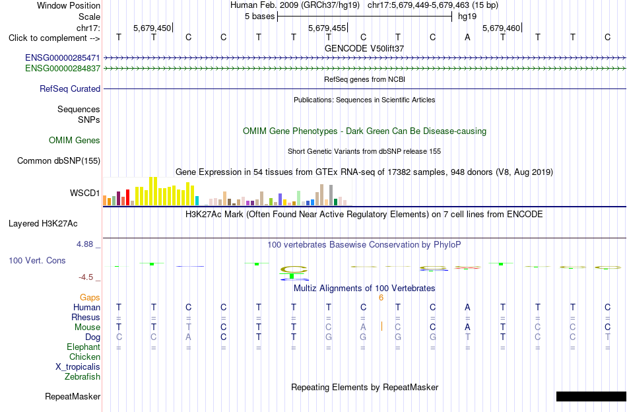Image resolution: width=627 pixels, height=412 pixels.
Task: Click the Common dbSNP(155) track label
Action: pyautogui.click(x=58, y=161)
